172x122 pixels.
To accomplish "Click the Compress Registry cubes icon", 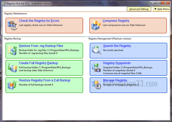I will click(x=96, y=25).
